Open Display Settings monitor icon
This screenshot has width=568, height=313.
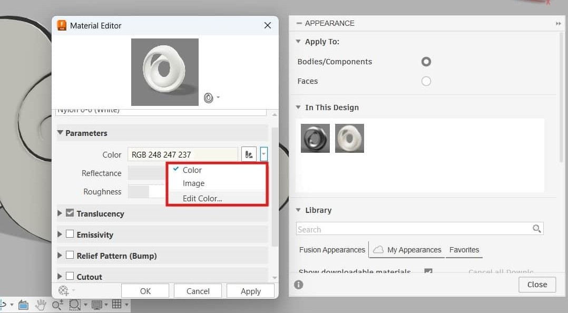97,305
